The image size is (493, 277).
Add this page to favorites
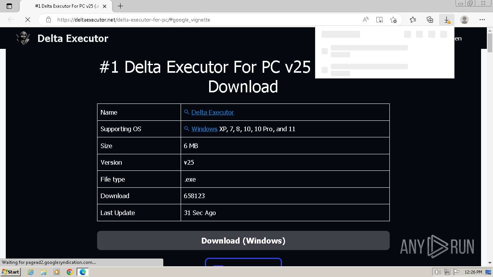coord(393,20)
